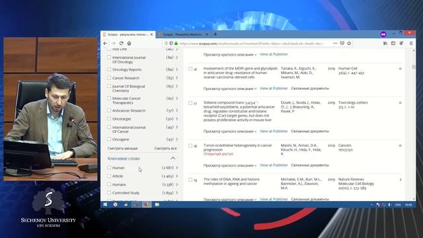Close the Scopus Preventive Medicine tab

click(207, 34)
